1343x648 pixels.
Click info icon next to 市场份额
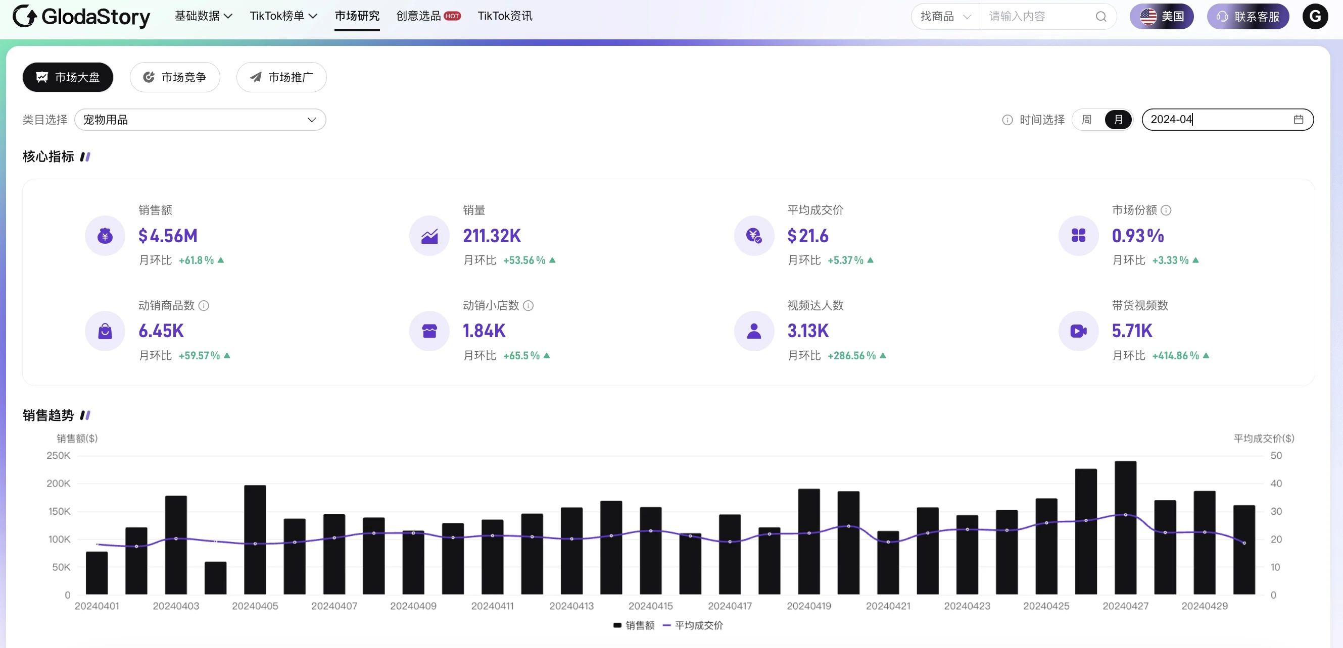(x=1166, y=210)
